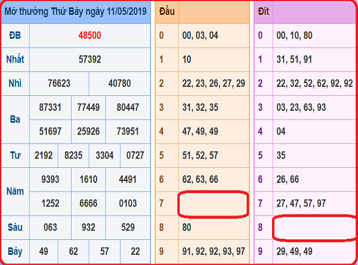Click fourth prize number 0727

pos(135,155)
